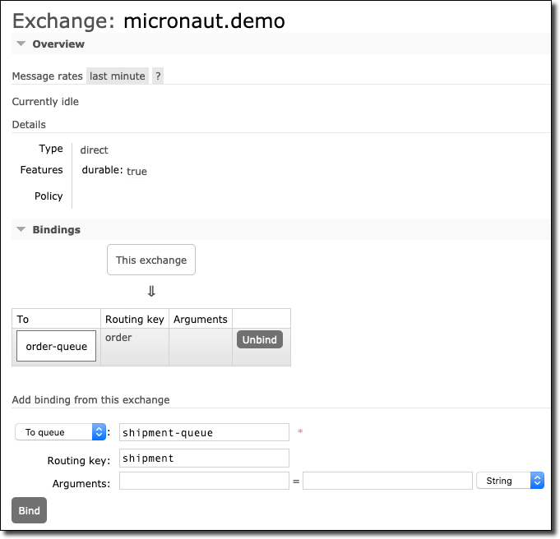Click the 'To' column header
Image resolution: width=560 pixels, height=539 pixels.
(x=23, y=320)
